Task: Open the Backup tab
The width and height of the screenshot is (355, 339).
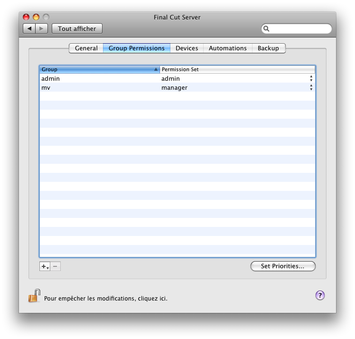Action: (268, 48)
